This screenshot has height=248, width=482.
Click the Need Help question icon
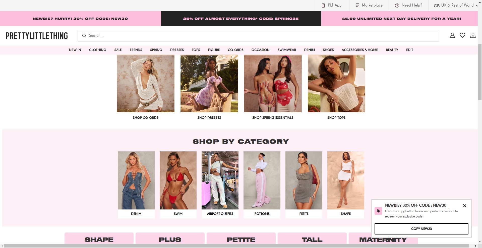pos(397,6)
